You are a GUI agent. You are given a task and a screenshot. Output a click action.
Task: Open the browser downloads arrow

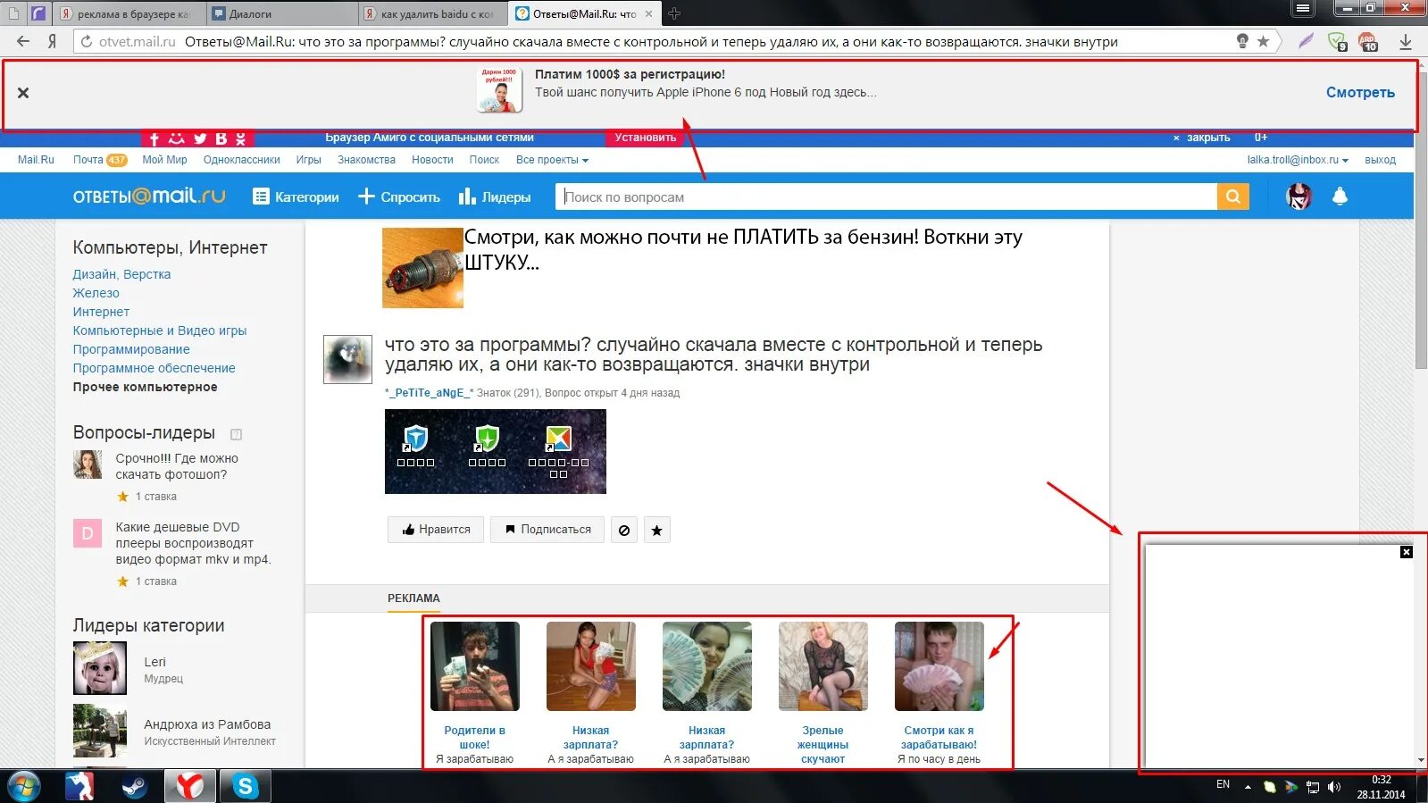pos(1405,41)
